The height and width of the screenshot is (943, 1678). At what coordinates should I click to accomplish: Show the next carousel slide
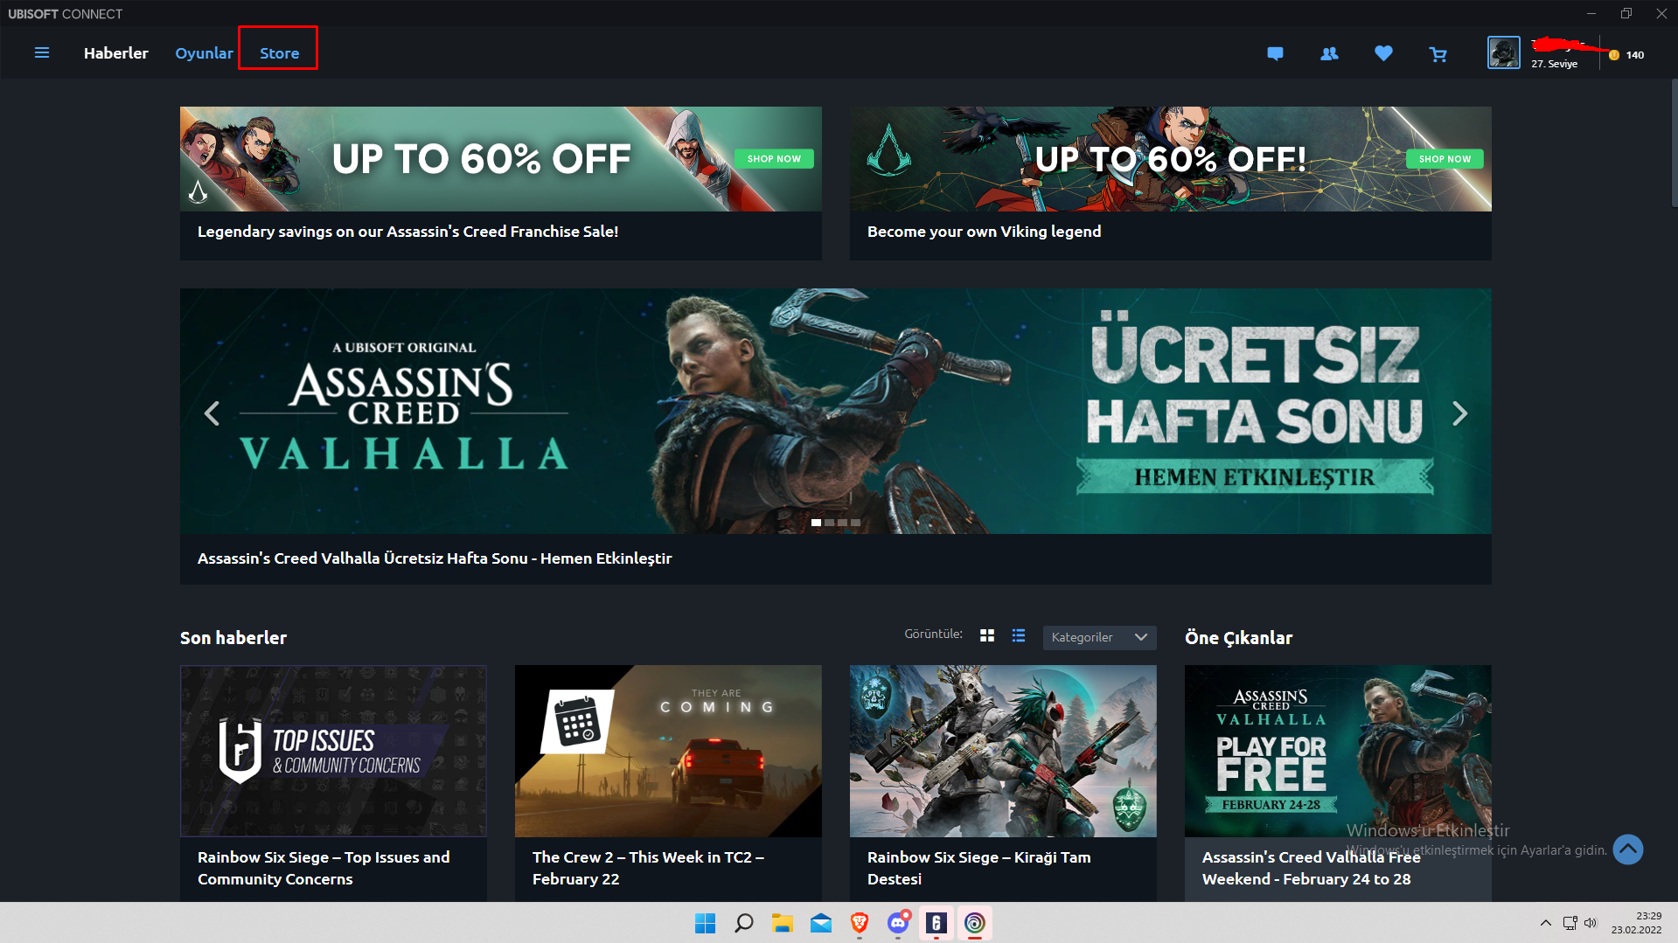(x=1459, y=413)
